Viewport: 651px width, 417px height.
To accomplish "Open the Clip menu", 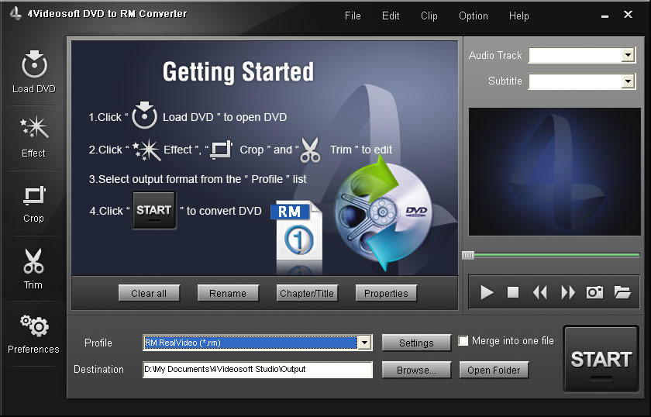I will [429, 16].
